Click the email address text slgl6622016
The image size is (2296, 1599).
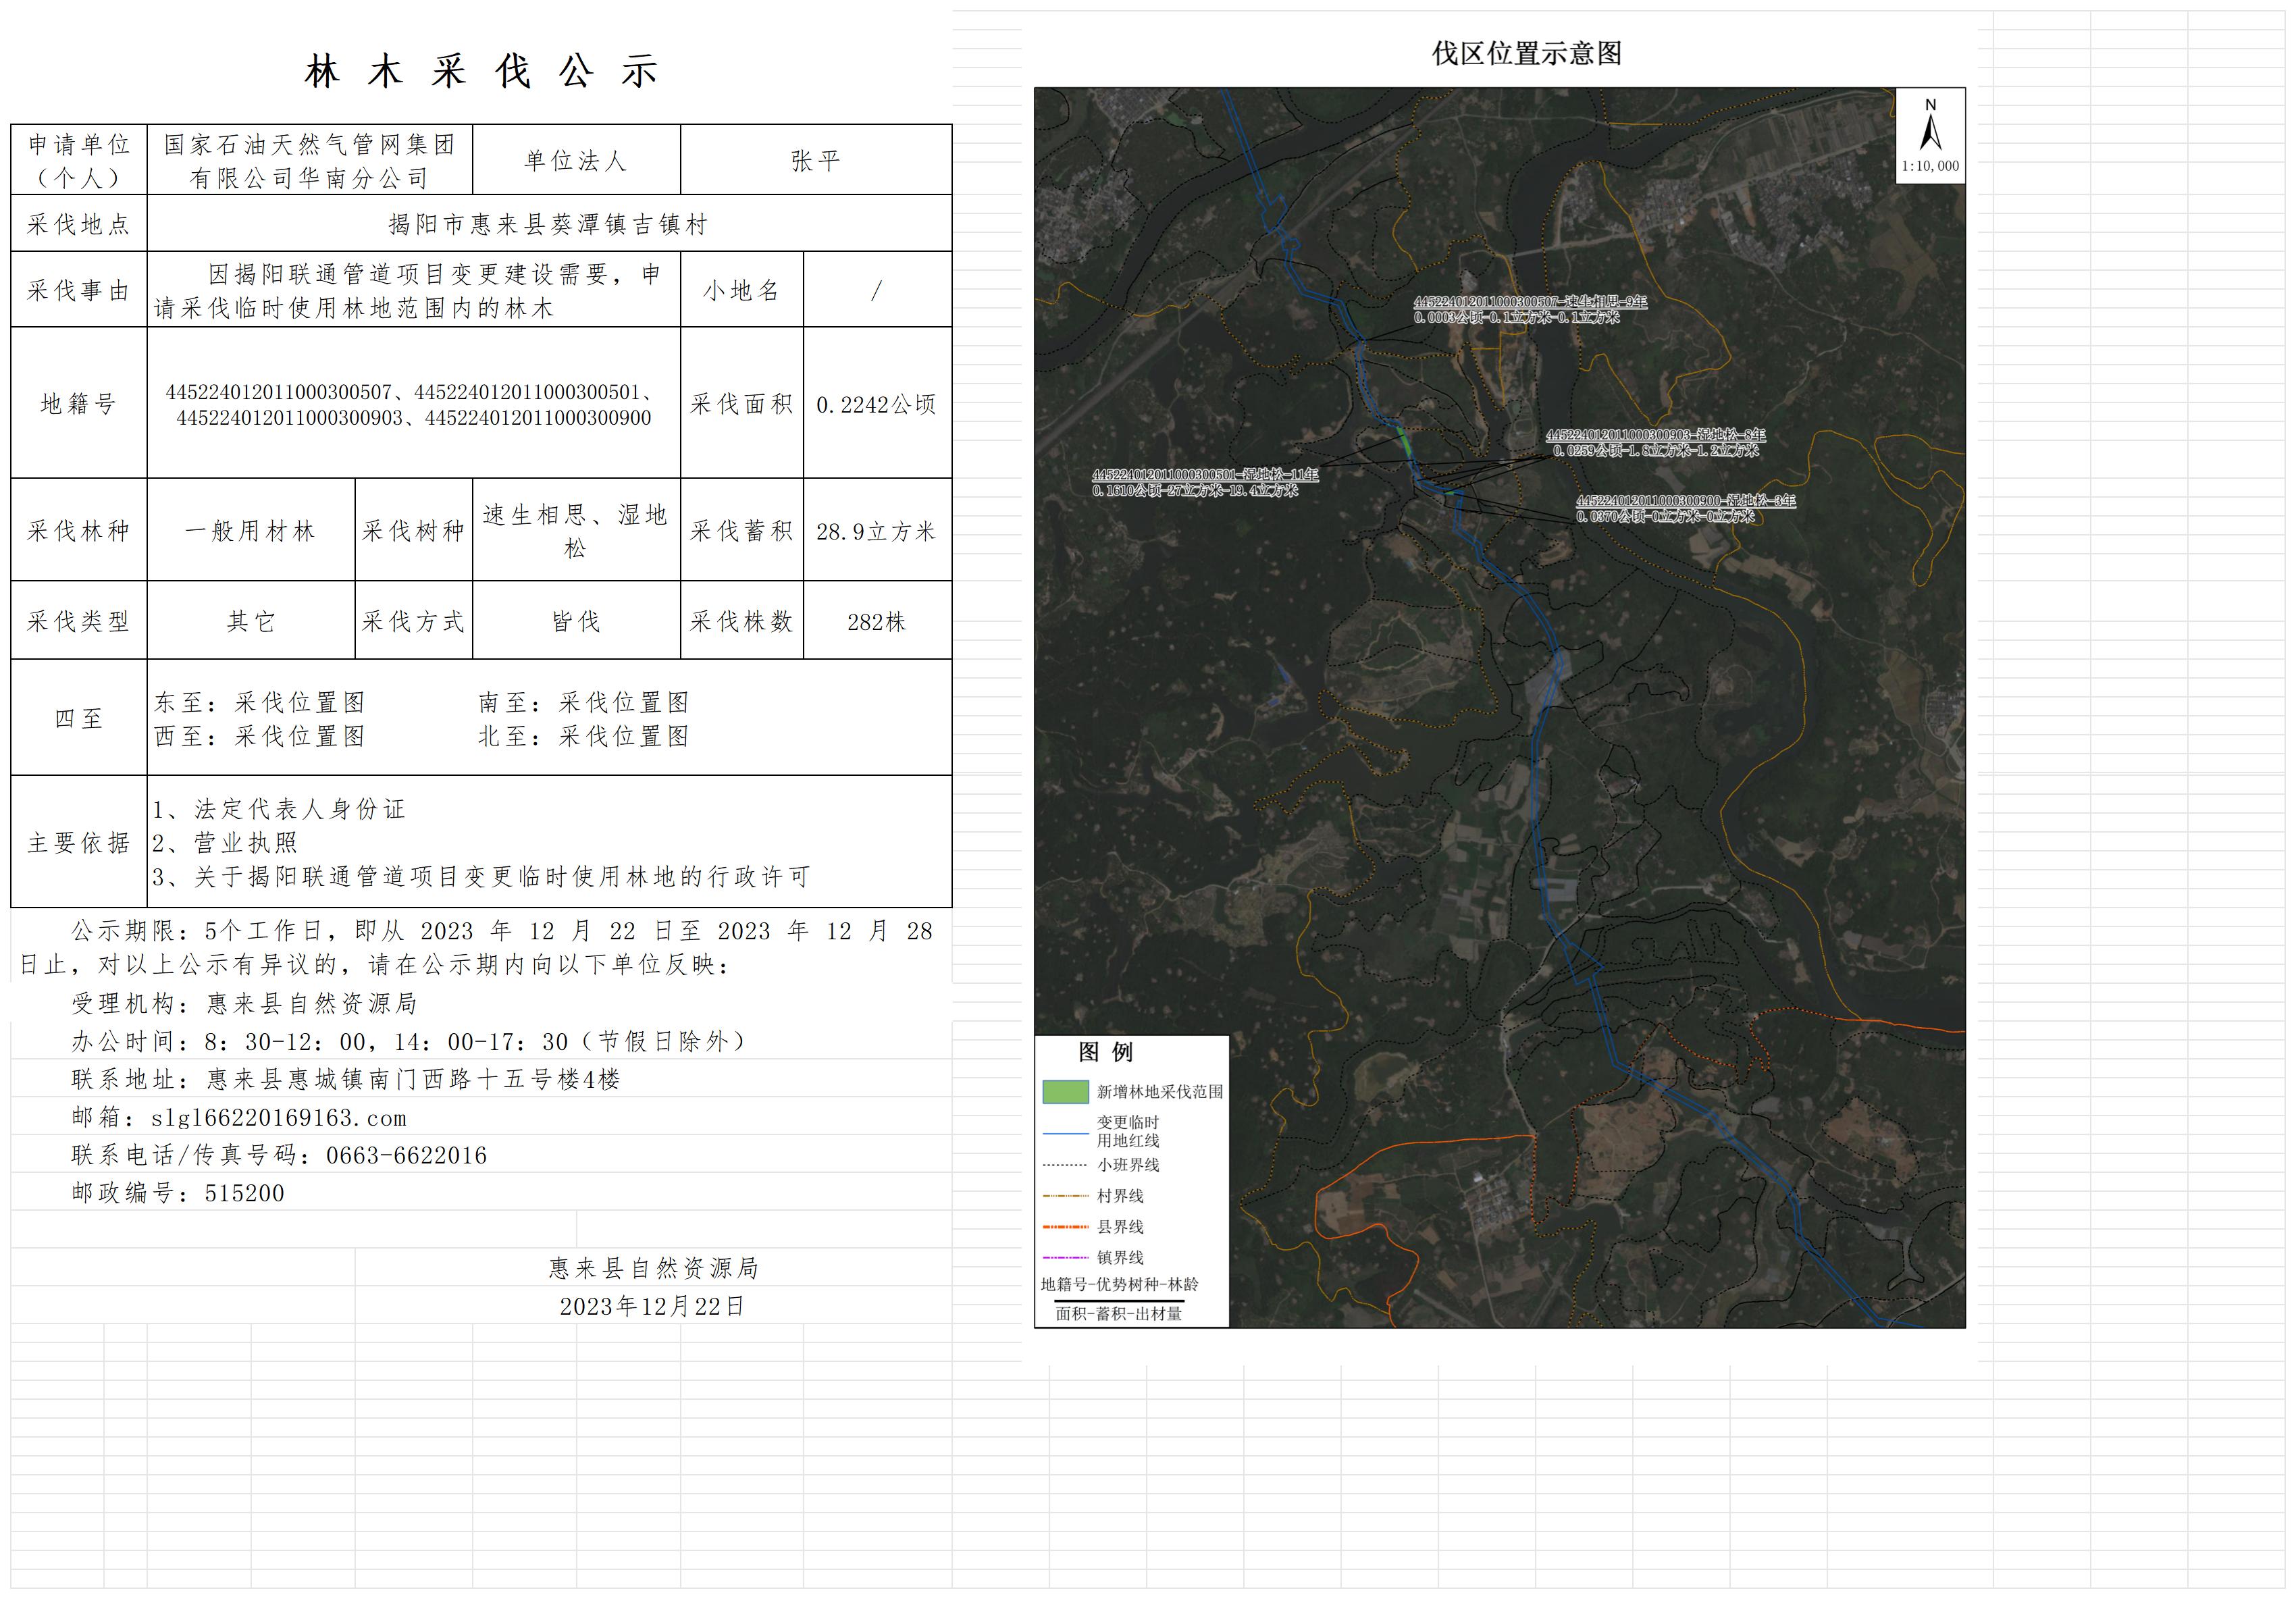pos(278,1118)
